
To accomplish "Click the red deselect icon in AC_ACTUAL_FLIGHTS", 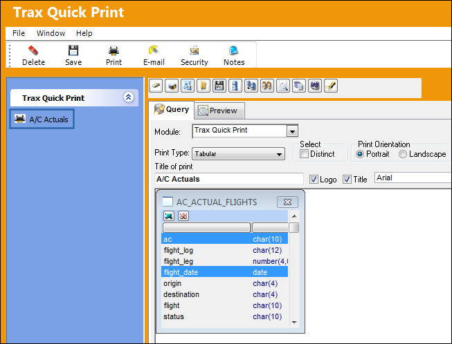I will 183,216.
